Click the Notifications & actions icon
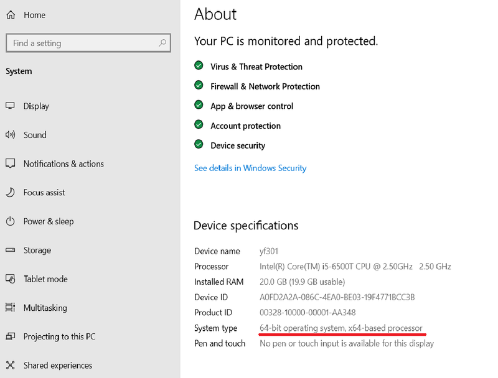The height and width of the screenshot is (378, 498). (x=10, y=164)
